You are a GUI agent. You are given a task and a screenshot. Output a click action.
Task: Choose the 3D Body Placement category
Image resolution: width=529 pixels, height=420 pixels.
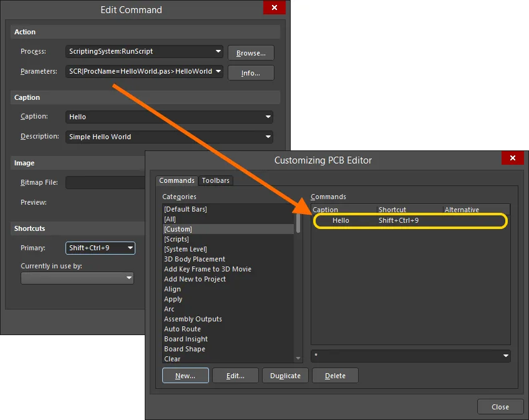point(228,259)
